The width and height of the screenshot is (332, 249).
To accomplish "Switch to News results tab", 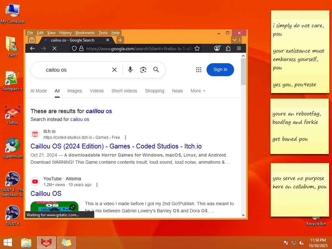I will pyautogui.click(x=177, y=91).
